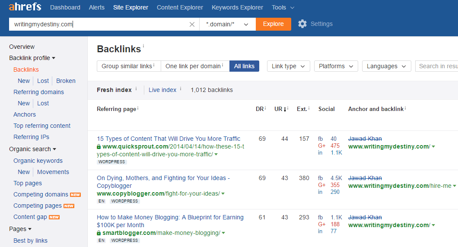Open 'On Dying, Mothers' Copyblogger article link
Image resolution: width=458 pixels, height=247 pixels.
pos(163,182)
